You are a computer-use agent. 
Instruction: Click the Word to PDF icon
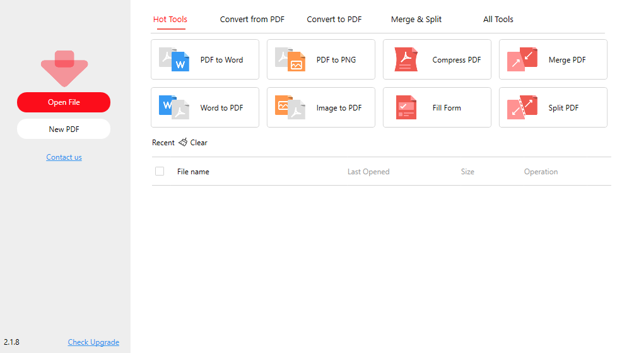point(174,107)
